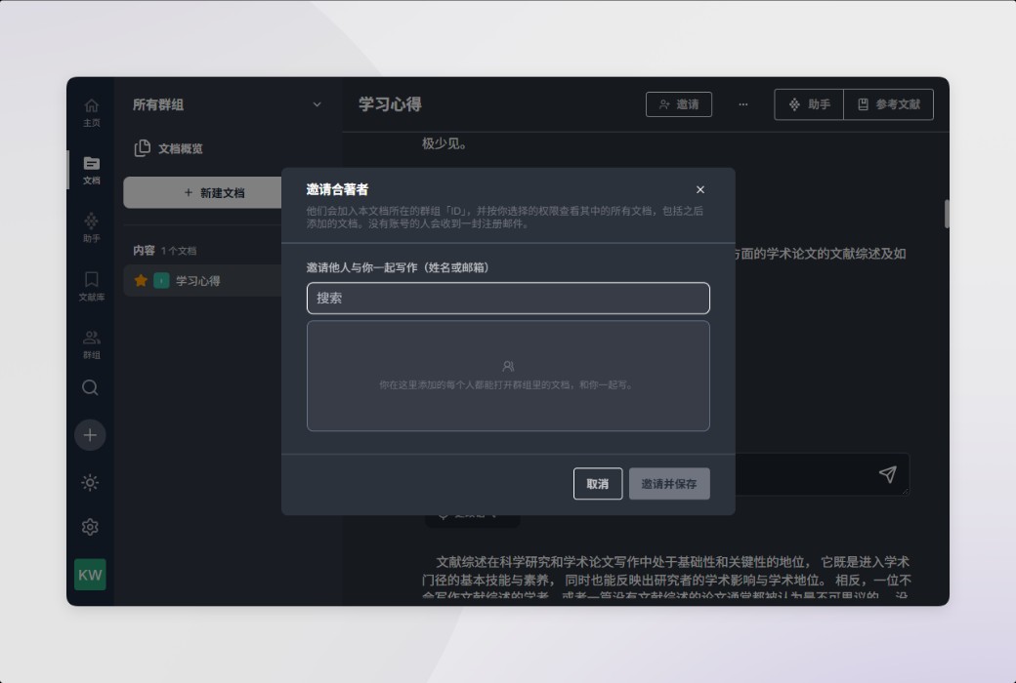Click the people icon in empty collaborators box

508,367
